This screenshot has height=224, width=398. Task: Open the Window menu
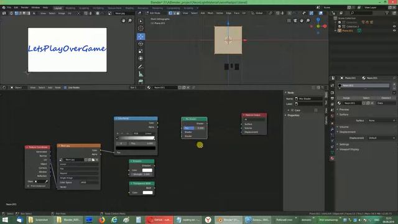35,7
